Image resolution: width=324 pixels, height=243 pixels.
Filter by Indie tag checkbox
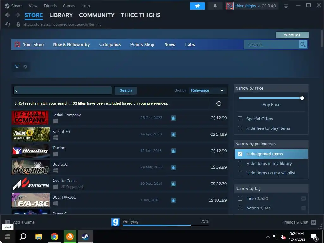coord(240,199)
